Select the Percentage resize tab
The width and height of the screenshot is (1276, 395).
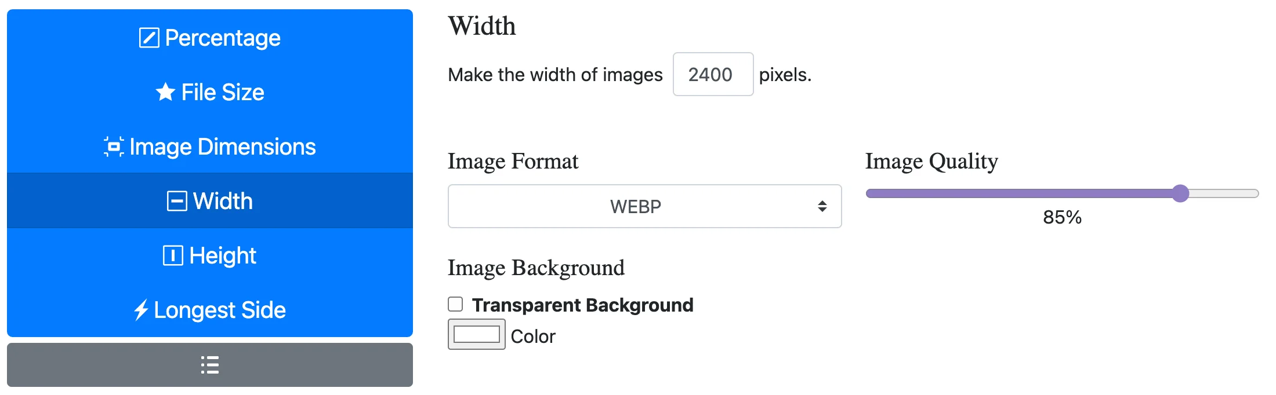click(x=223, y=38)
